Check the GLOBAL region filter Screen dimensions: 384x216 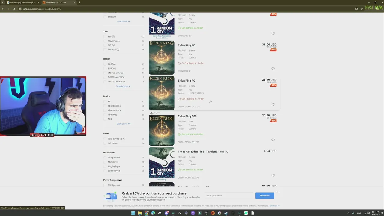pyautogui.click(x=105, y=64)
